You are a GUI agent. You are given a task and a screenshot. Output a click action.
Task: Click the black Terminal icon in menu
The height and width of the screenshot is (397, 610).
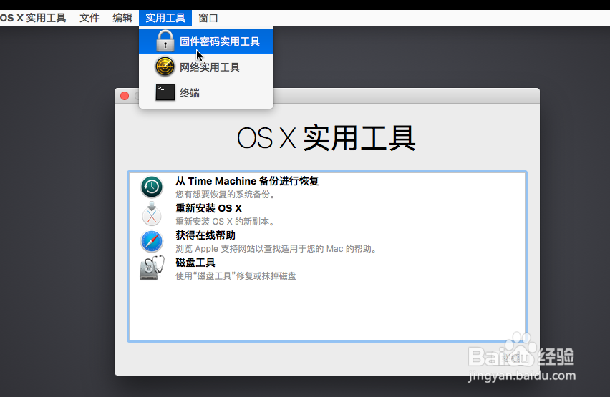coord(165,92)
